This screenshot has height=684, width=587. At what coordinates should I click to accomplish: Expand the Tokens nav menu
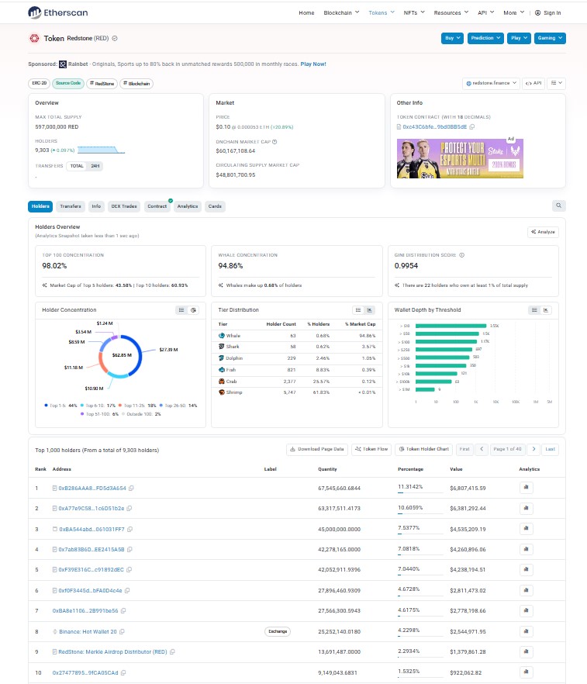(382, 12)
